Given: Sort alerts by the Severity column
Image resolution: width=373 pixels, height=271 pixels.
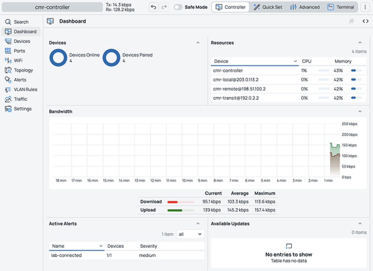Looking at the screenshot, I should pyautogui.click(x=149, y=246).
